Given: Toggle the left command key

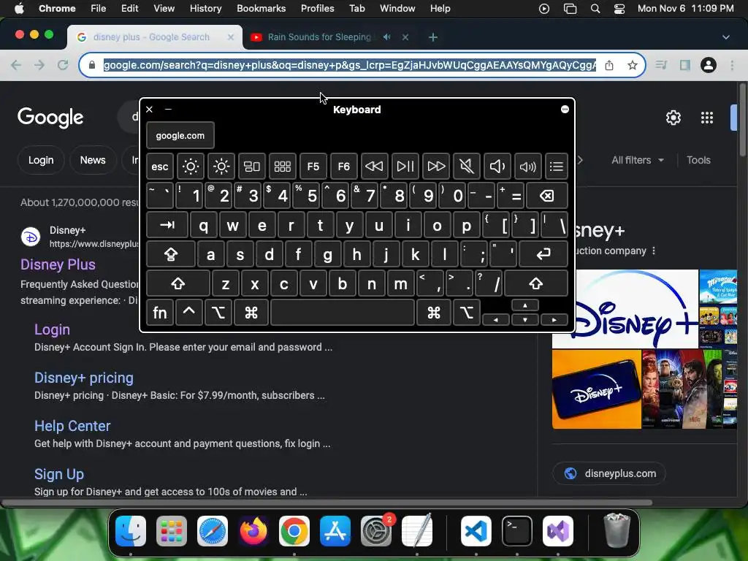Looking at the screenshot, I should (251, 313).
